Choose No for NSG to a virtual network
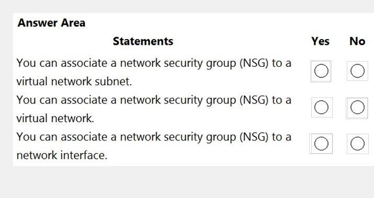The height and width of the screenshot is (198, 374). [357, 107]
